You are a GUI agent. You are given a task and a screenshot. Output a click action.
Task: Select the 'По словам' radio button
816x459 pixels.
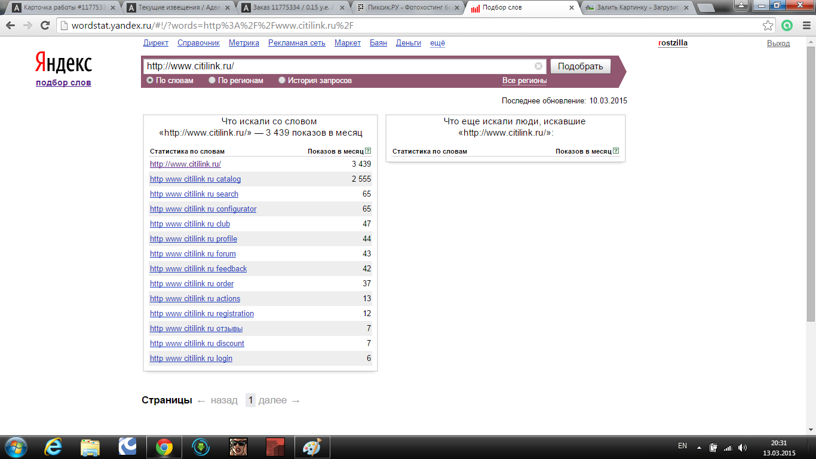pos(150,80)
